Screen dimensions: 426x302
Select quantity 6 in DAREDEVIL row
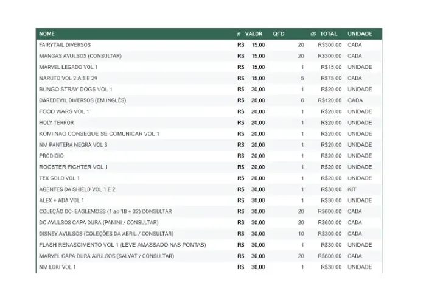tap(302, 100)
